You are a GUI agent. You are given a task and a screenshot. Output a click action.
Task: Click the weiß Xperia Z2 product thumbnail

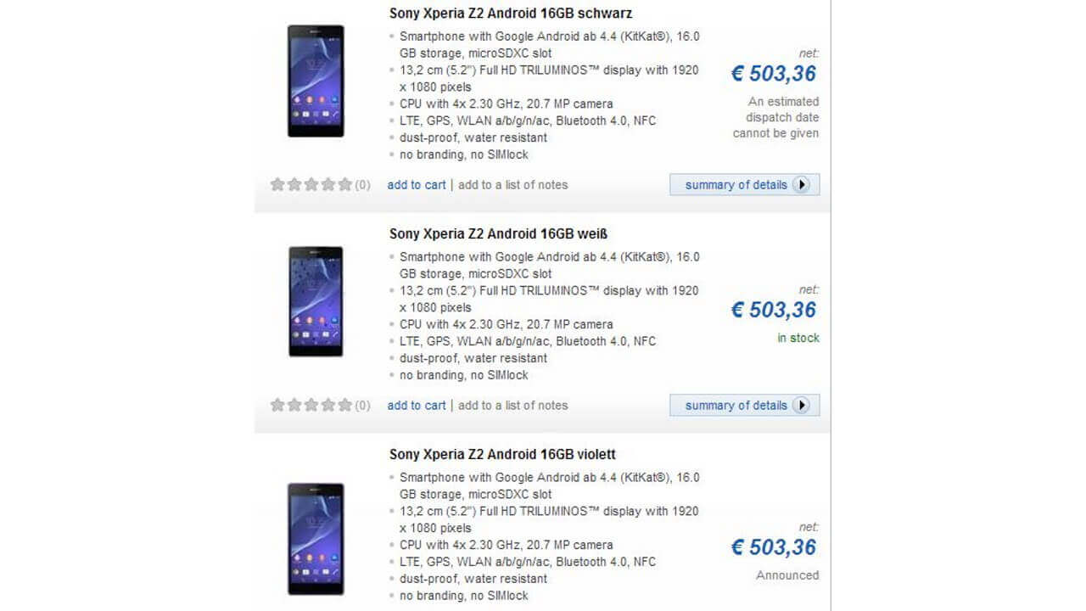[x=316, y=301]
